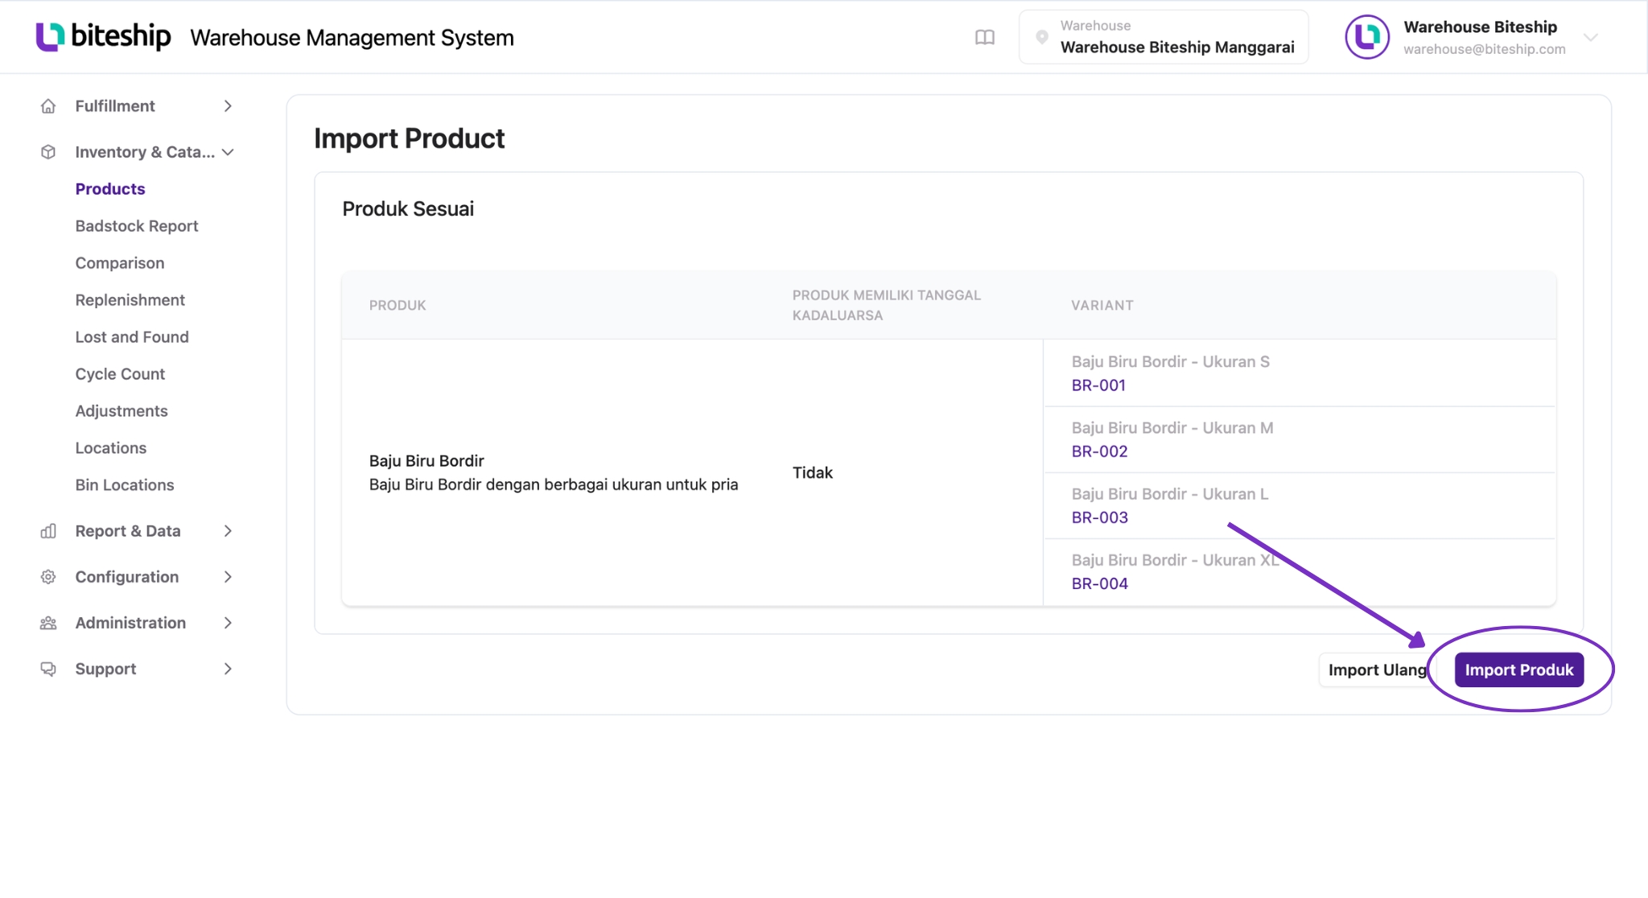
Task: Click the Support chat icon
Action: [48, 669]
